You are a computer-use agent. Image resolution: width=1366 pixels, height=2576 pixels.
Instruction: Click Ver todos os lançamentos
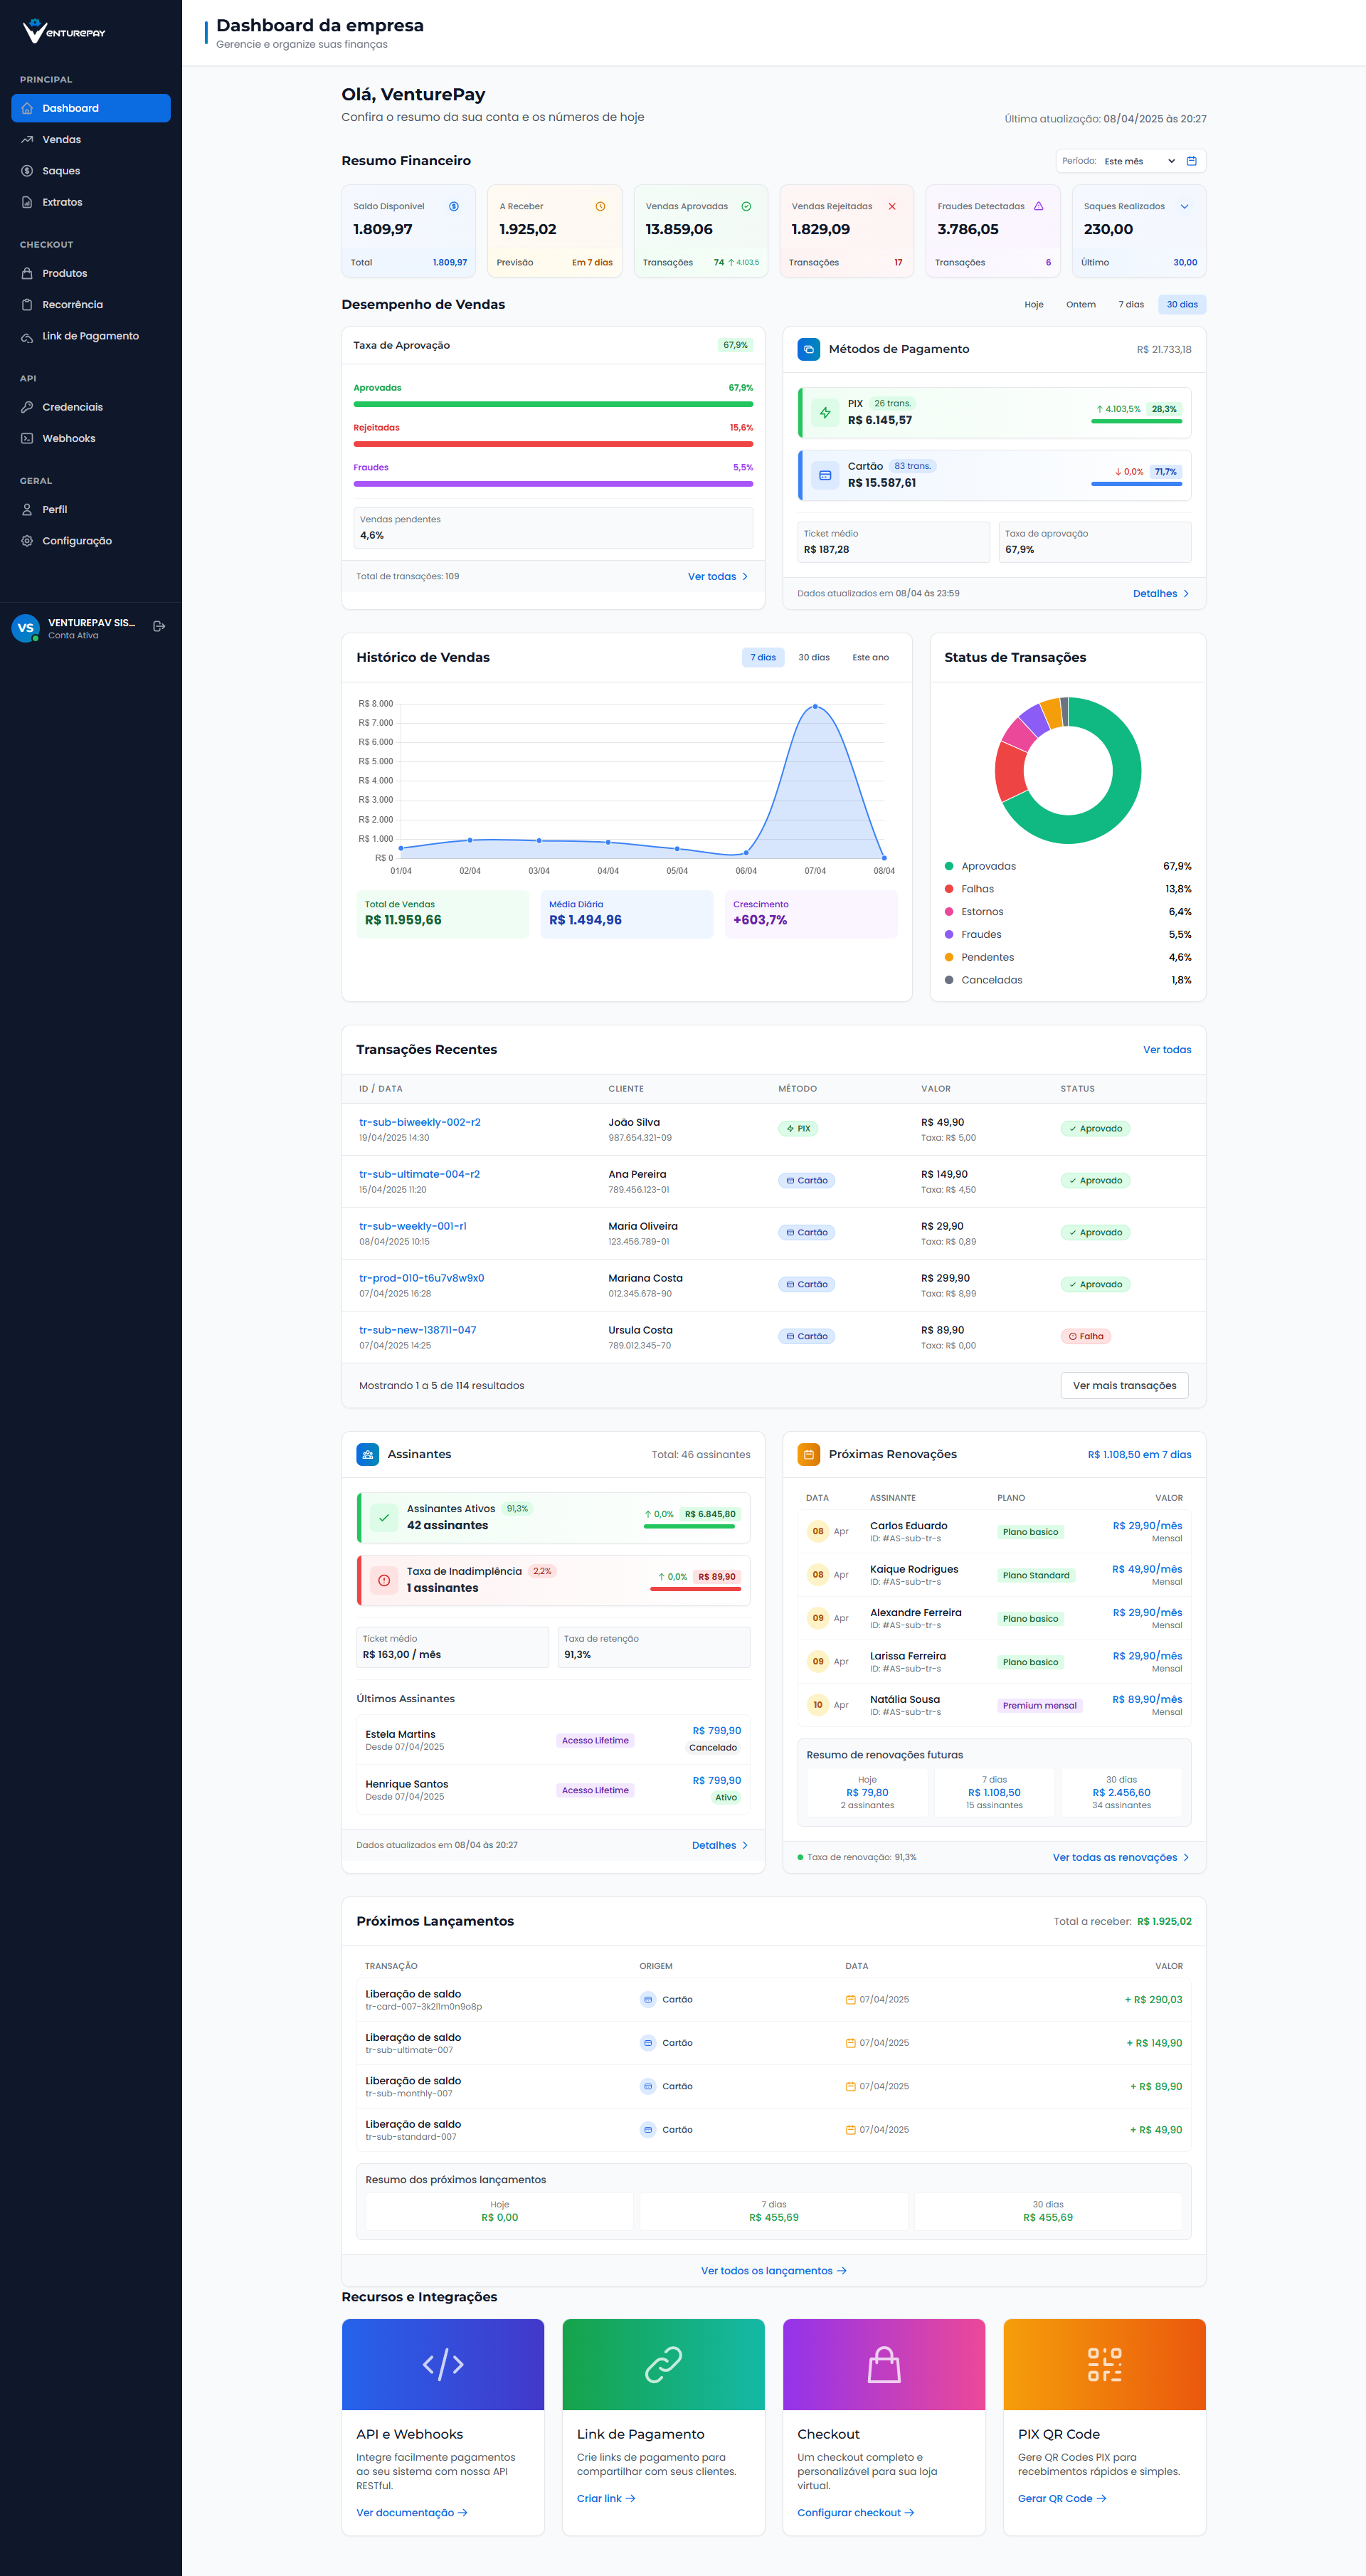pos(774,2271)
